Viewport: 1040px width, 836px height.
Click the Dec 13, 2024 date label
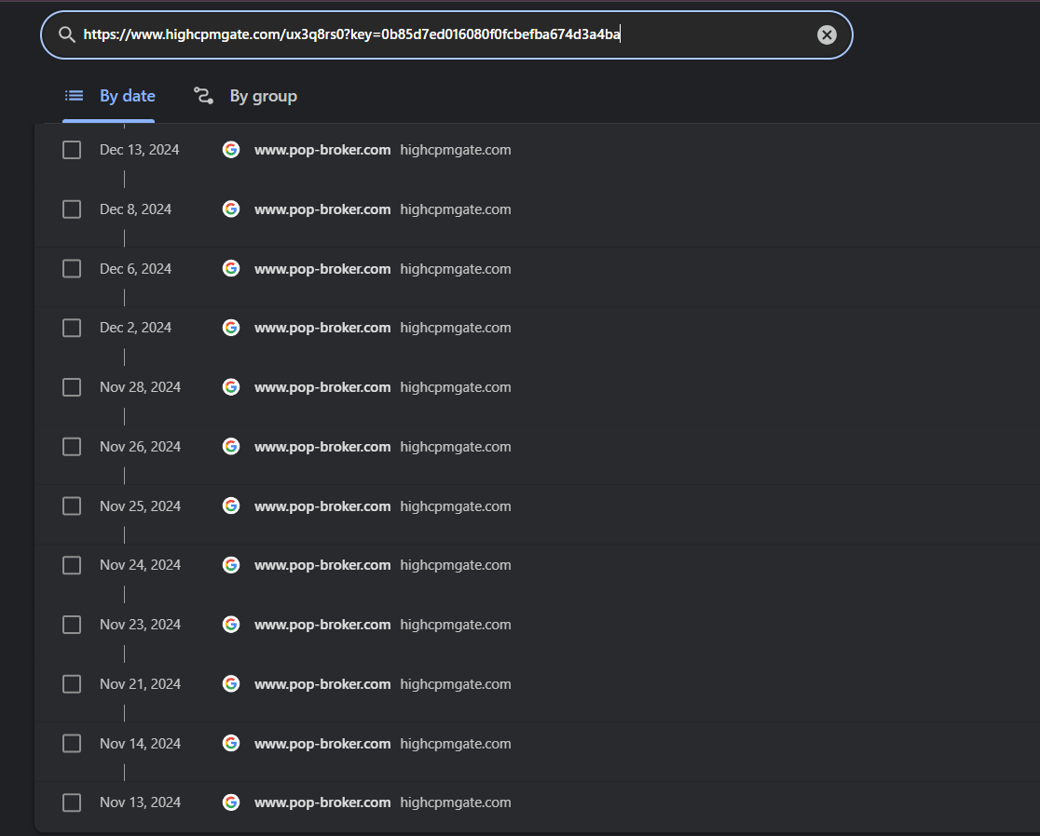[x=139, y=151]
